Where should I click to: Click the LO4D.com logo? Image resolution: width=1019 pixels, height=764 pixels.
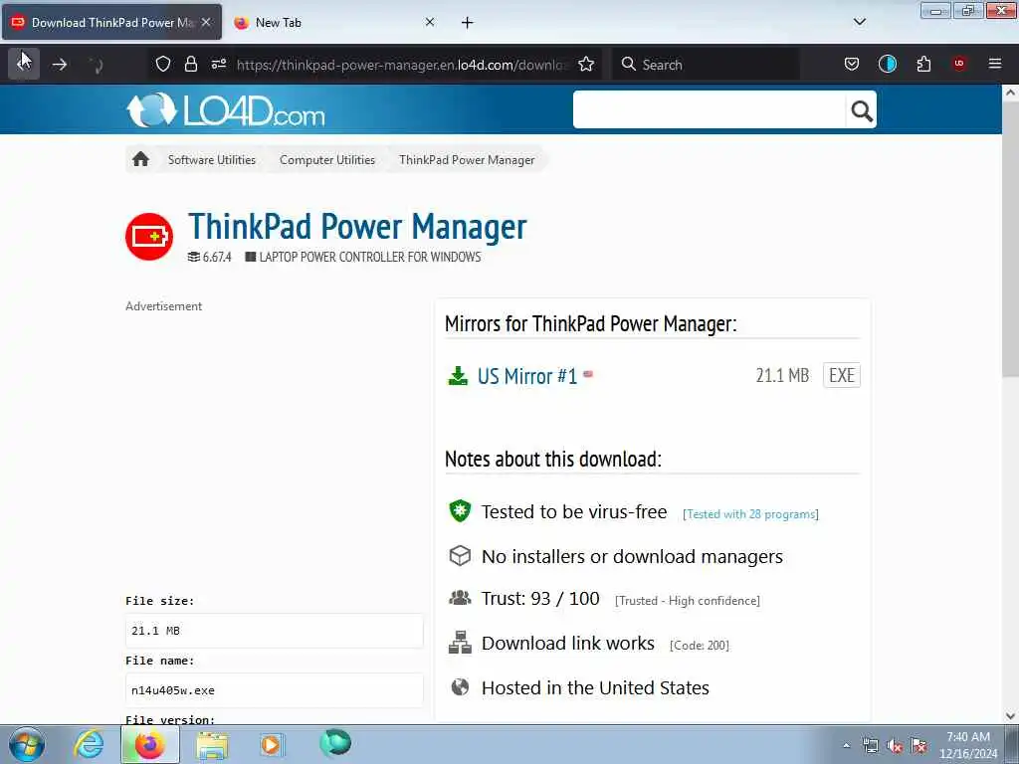[x=226, y=109]
